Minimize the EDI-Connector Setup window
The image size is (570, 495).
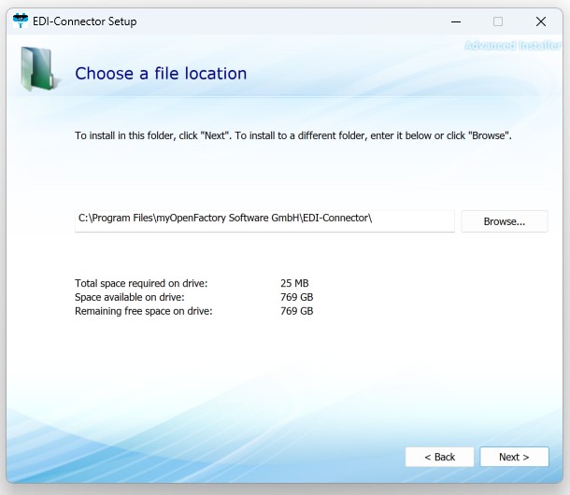pos(455,21)
